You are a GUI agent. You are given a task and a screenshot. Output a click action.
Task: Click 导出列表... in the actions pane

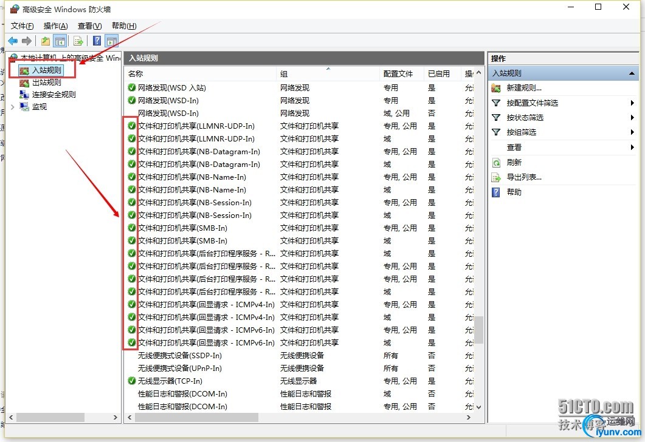(x=524, y=177)
